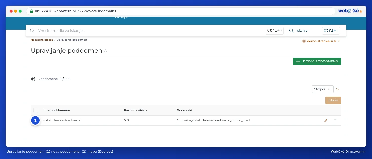This screenshot has height=159, width=372.
Task: Expand the demo-stranka-si.si domain selector
Action: click(x=322, y=41)
